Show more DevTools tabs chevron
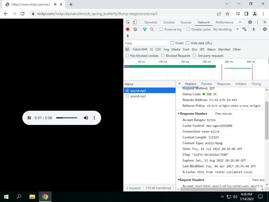Image resolution: width=269 pixels, height=202 pixels. pos(240,22)
